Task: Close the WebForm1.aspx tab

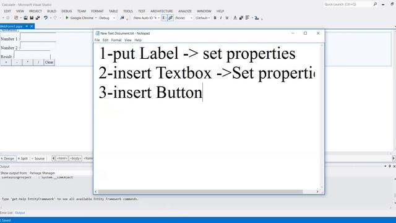Action: 32,26
